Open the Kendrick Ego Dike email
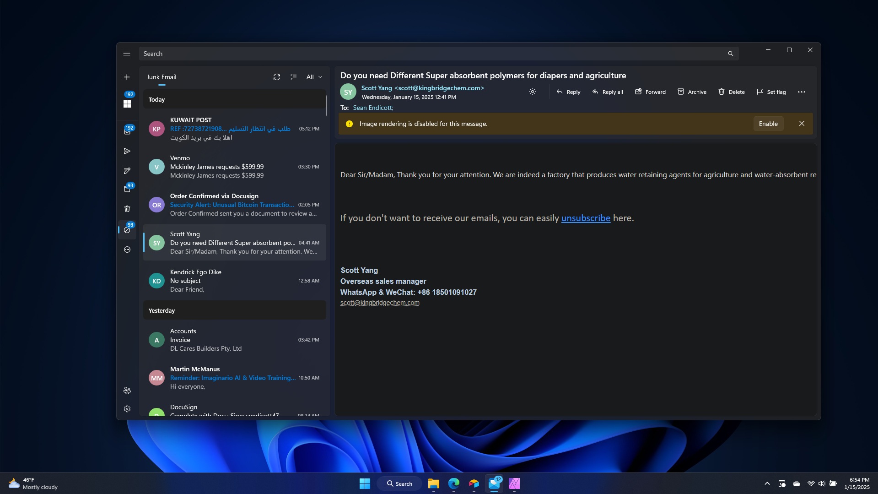The height and width of the screenshot is (494, 878). coord(235,281)
